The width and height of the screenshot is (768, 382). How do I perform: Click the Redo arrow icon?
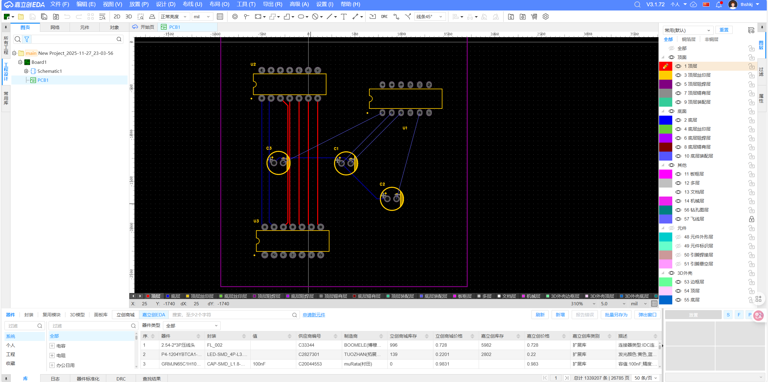(79, 16)
